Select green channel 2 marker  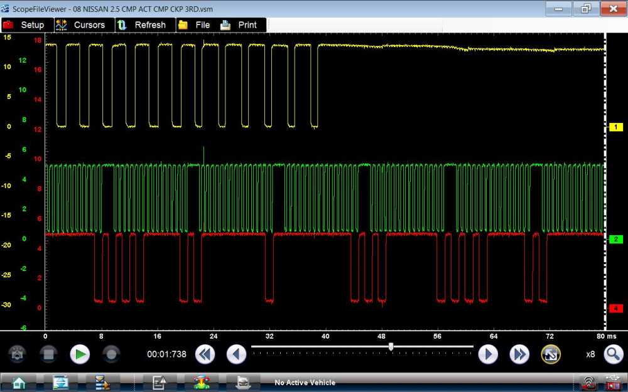(x=616, y=240)
